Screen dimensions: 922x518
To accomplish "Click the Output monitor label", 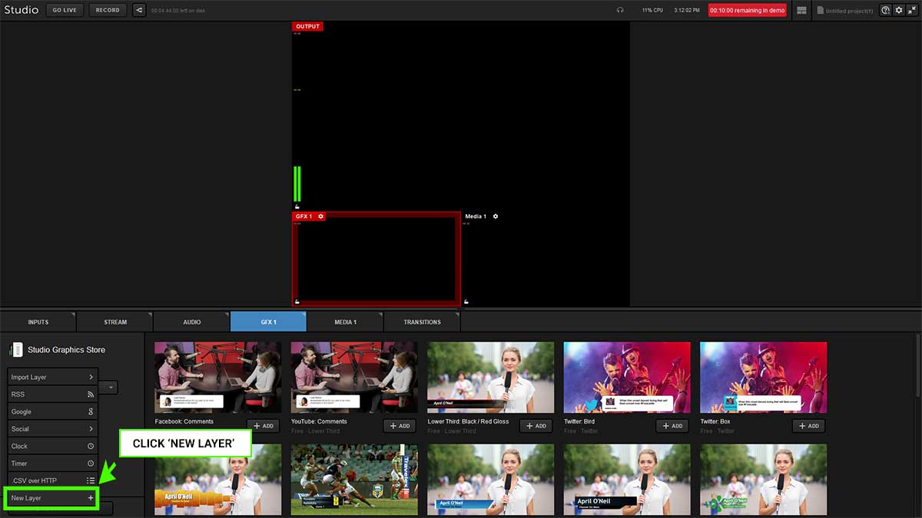I will [307, 27].
